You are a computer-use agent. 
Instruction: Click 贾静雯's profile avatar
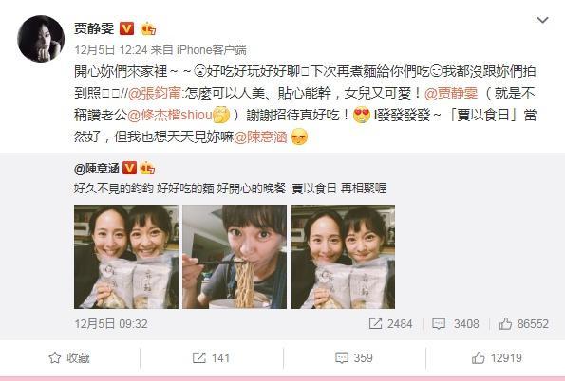click(x=41, y=39)
